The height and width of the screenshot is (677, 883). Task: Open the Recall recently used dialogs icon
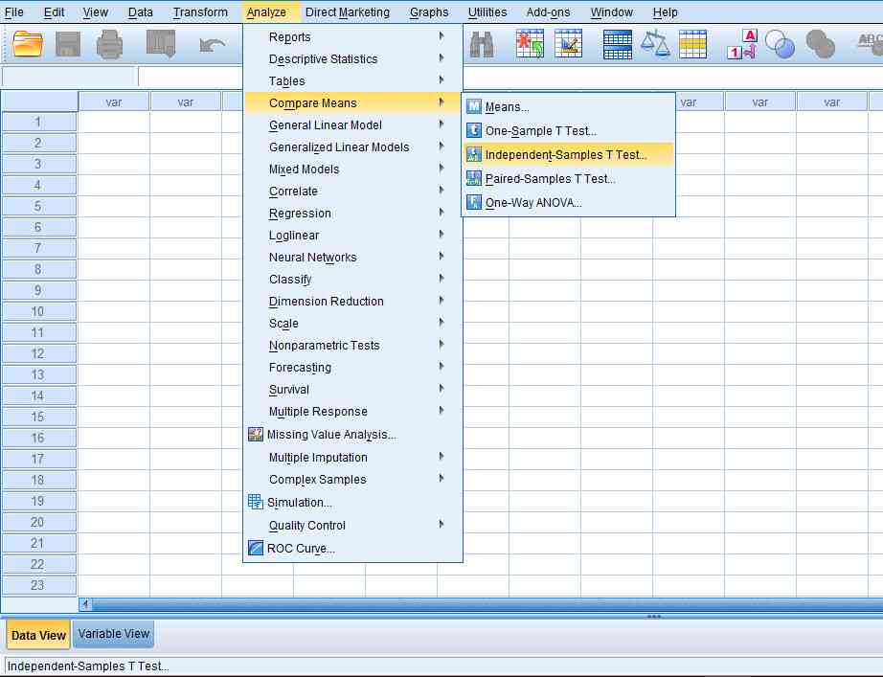(x=161, y=44)
